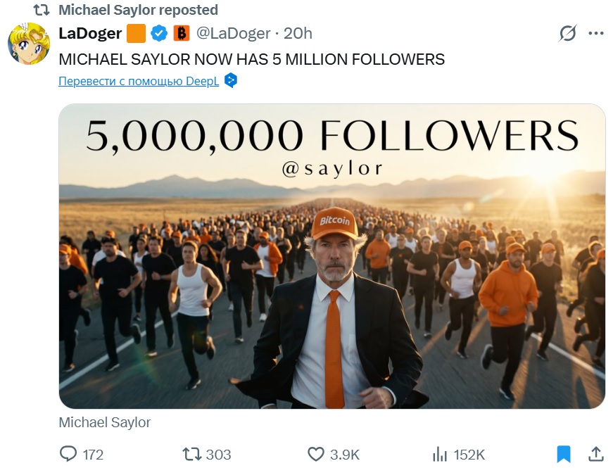The width and height of the screenshot is (613, 468).
Task: Toggle the blue bookmark icon
Action: tap(563, 454)
